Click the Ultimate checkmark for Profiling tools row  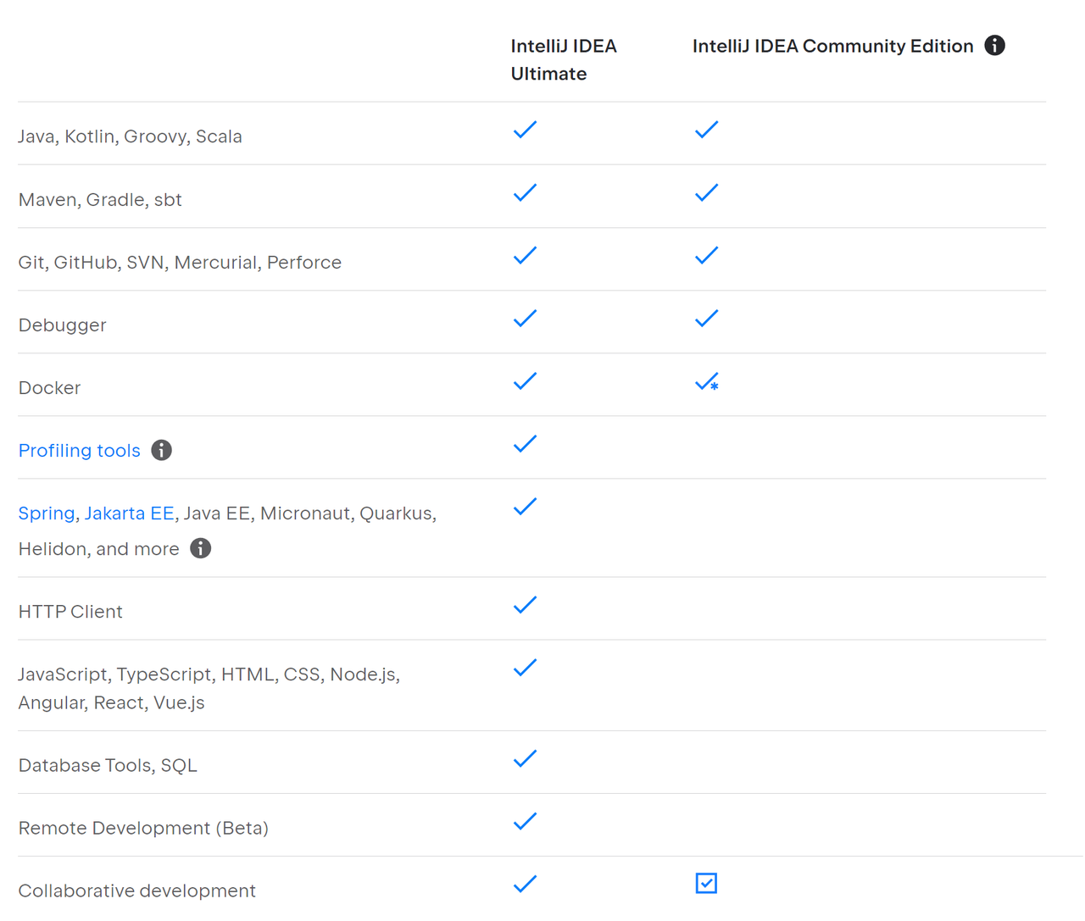pyautogui.click(x=525, y=444)
